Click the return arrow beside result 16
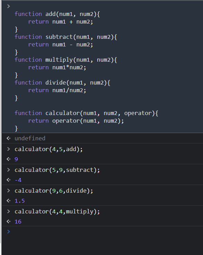Viewport: 203px width, 255px height. pyautogui.click(x=8, y=221)
